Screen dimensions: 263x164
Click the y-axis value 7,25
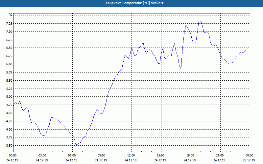tap(9, 23)
